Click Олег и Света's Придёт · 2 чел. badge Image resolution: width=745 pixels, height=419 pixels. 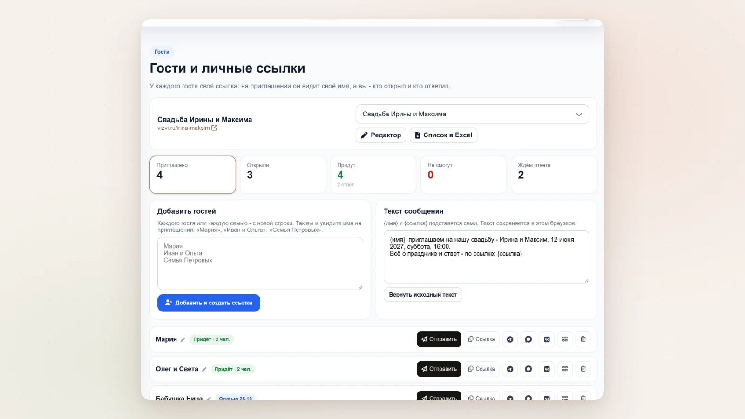[233, 369]
